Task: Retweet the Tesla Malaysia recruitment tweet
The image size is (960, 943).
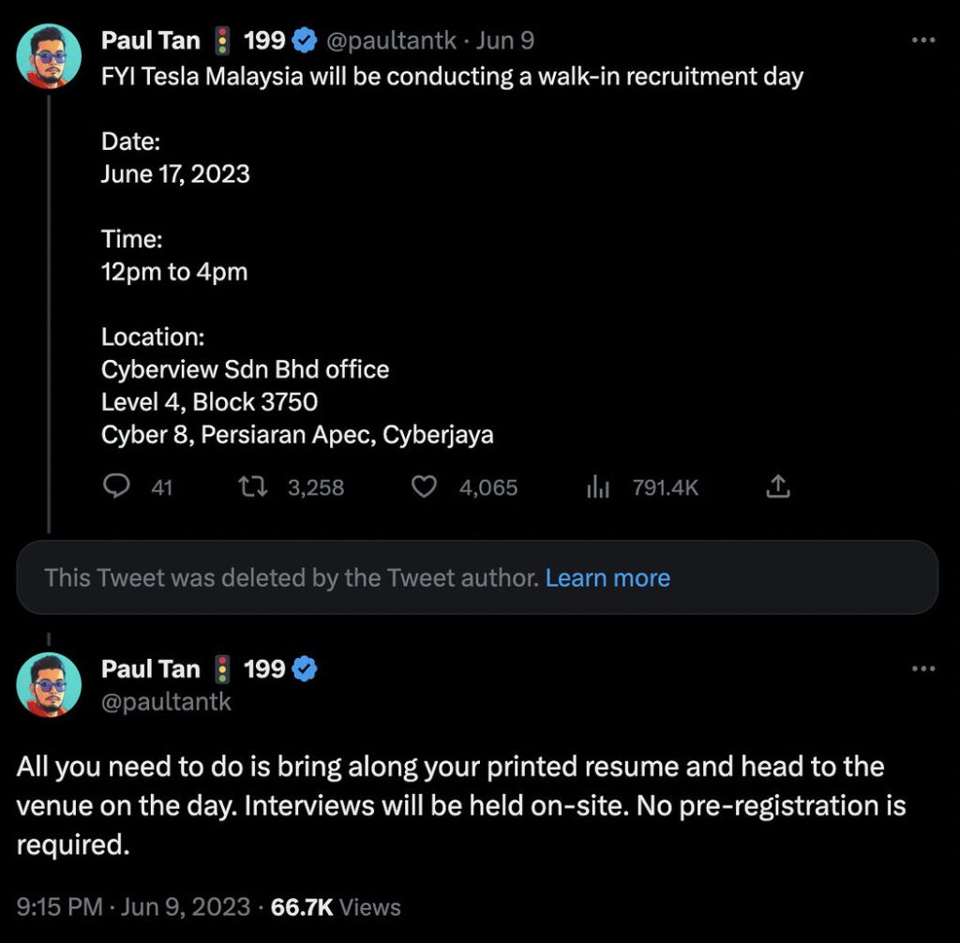Action: pyautogui.click(x=250, y=487)
